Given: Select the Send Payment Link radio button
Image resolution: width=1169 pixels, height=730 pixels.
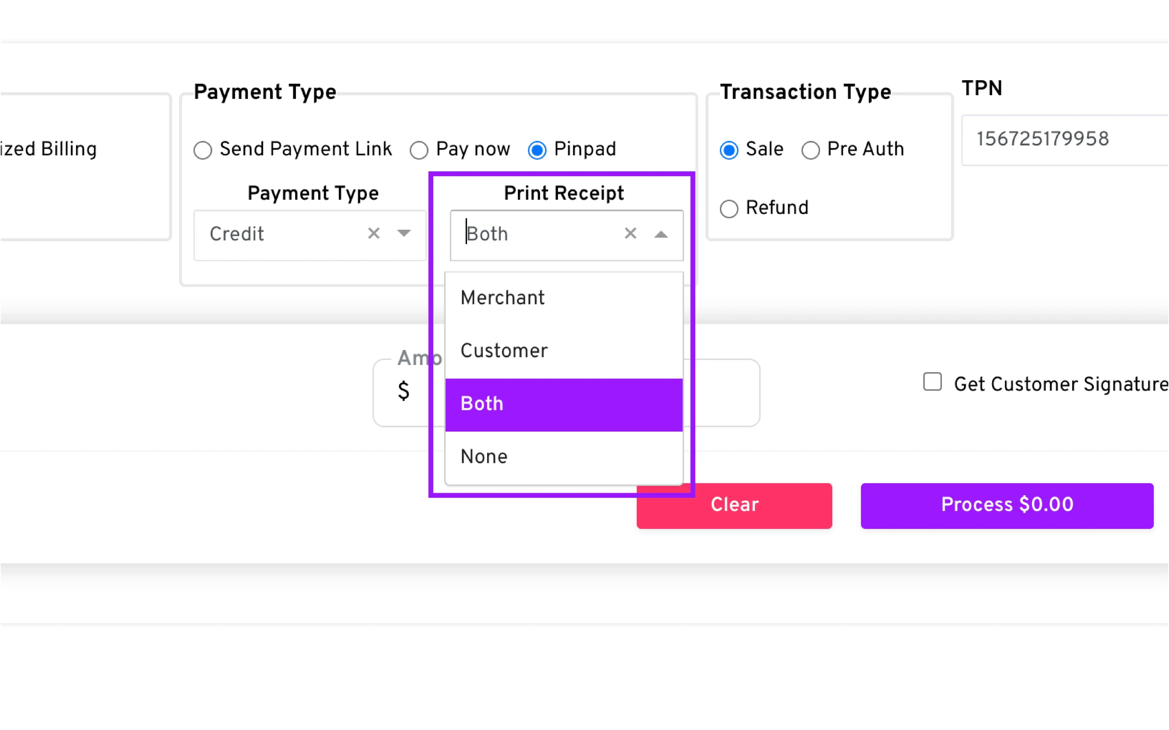Looking at the screenshot, I should pos(203,150).
